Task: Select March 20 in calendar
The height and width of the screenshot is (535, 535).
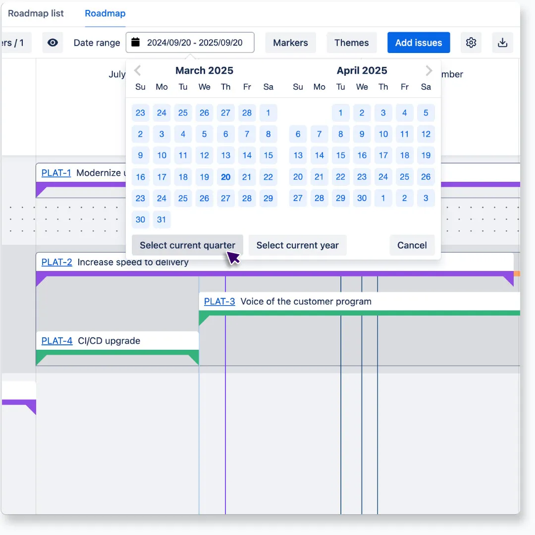Action: coord(226,177)
